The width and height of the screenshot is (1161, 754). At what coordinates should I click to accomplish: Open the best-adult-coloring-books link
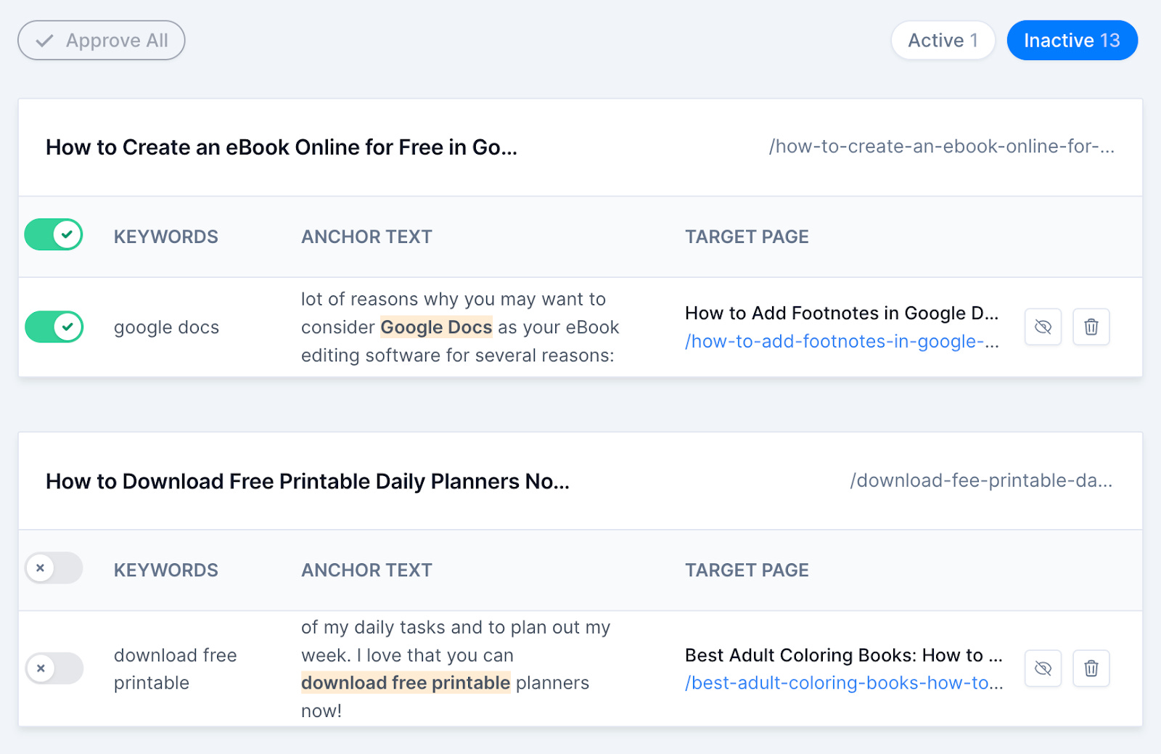pos(844,684)
